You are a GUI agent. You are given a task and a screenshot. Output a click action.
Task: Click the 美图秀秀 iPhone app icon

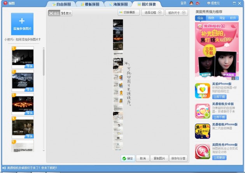pos(202,151)
